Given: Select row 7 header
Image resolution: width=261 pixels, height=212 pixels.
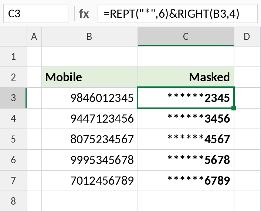Looking at the screenshot, I should pyautogui.click(x=13, y=180).
